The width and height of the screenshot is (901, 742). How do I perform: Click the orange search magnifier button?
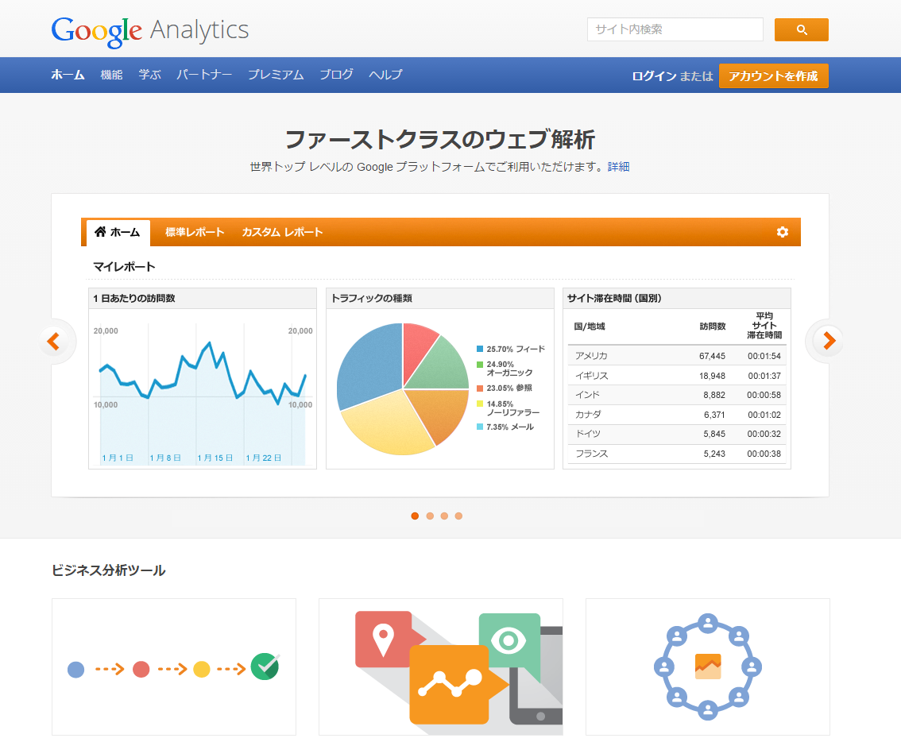tap(801, 29)
